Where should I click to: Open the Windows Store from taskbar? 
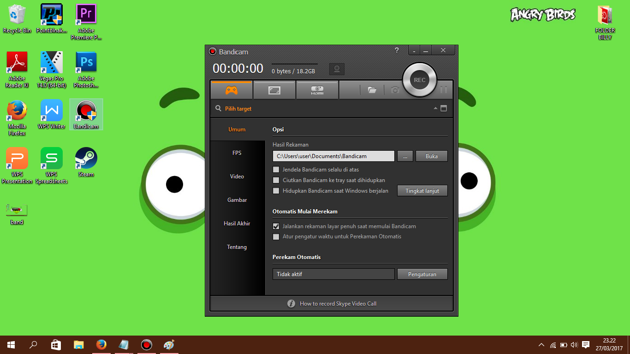(56, 345)
